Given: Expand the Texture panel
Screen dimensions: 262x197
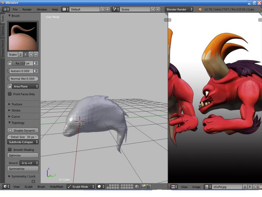Looking at the screenshot, I should coord(17,104).
